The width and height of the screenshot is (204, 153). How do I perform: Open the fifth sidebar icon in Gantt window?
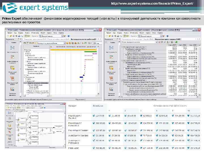coord(12,89)
